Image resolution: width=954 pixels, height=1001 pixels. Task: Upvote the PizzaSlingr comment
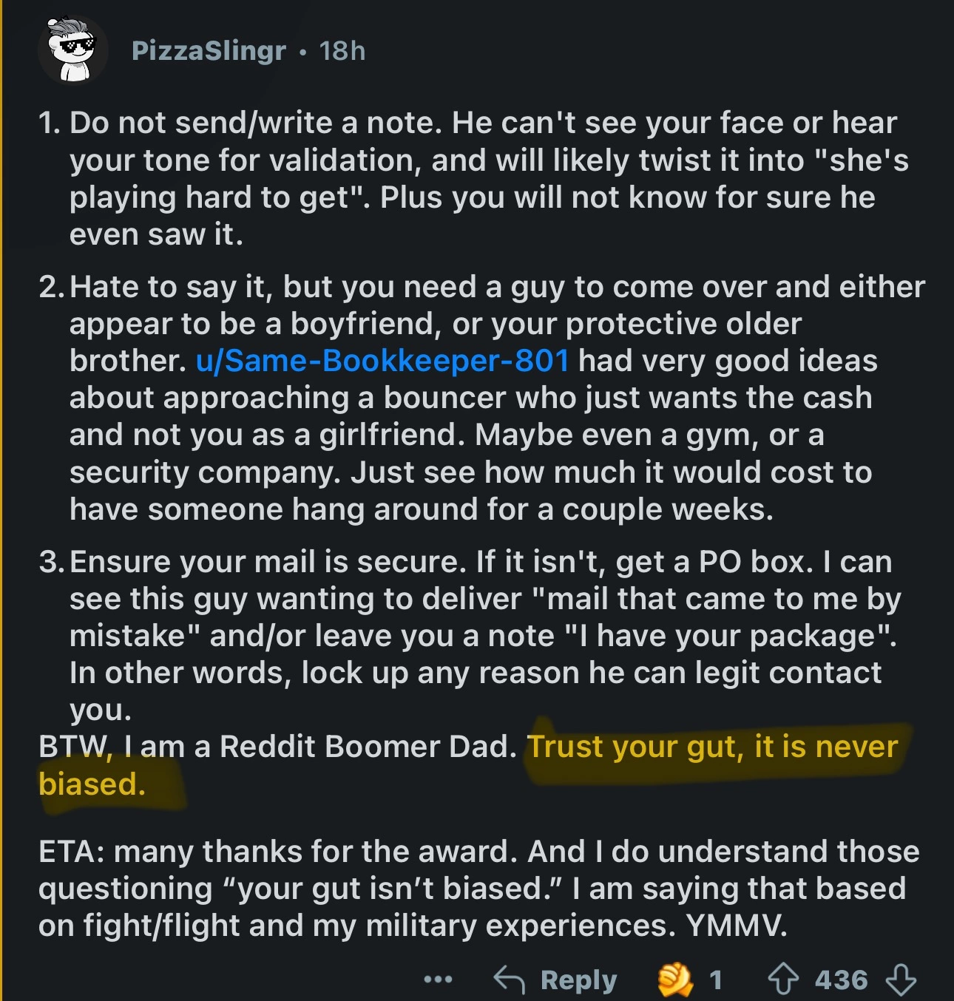click(782, 980)
